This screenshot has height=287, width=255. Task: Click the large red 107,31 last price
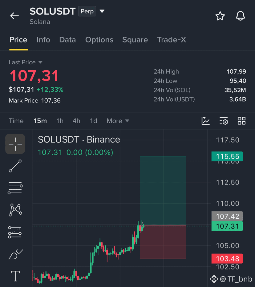pos(34,75)
